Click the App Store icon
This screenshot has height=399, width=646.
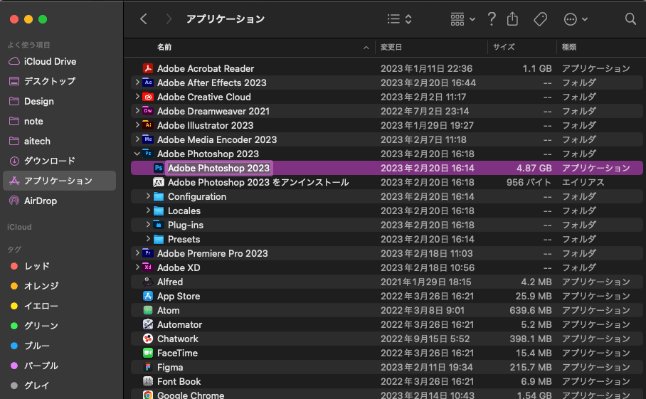[148, 296]
